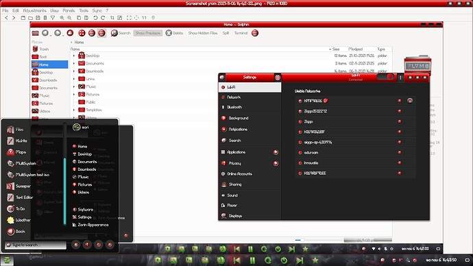Viewport: 473px width, 266px height.
Task: Click the Type to search field
Action: [36, 245]
